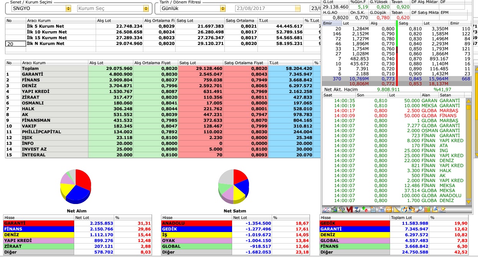
Task: Open the line chart icon in bottom toolbar
Action: (326, 210)
